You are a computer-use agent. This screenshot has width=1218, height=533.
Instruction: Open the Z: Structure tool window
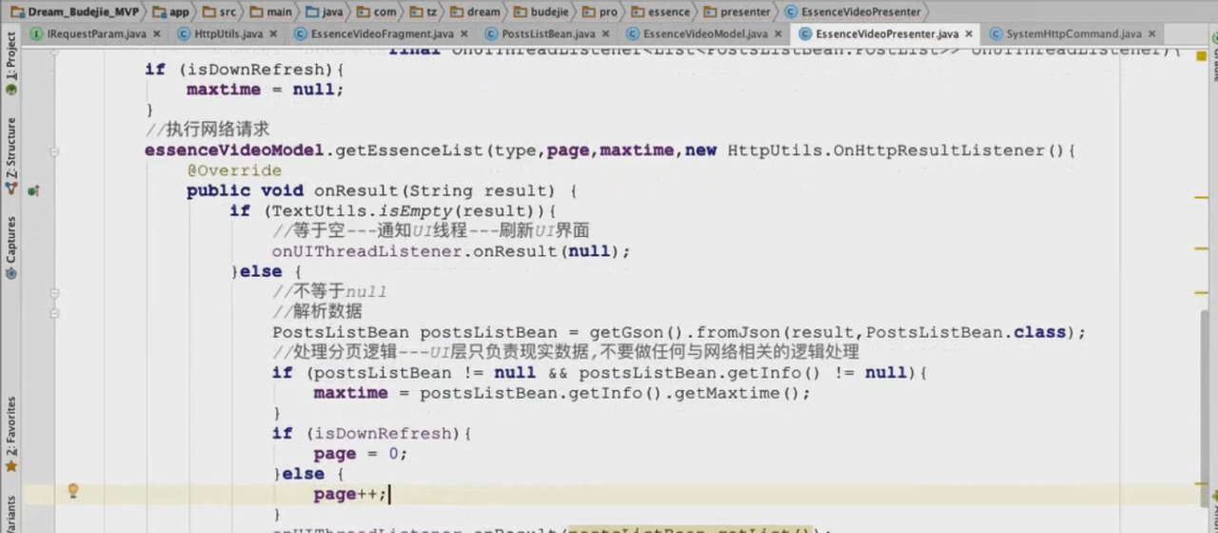tap(10, 157)
